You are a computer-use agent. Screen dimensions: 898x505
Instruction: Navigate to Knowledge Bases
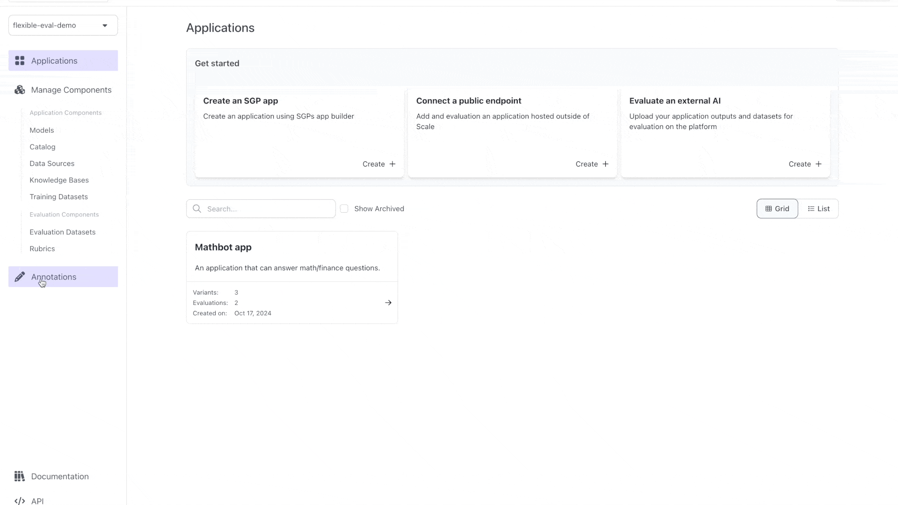[59, 180]
